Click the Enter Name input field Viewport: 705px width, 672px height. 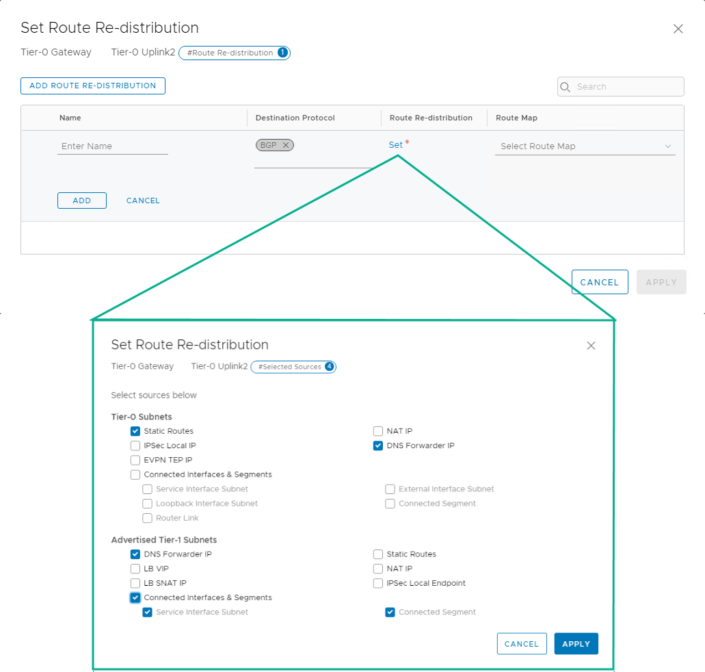coord(111,146)
